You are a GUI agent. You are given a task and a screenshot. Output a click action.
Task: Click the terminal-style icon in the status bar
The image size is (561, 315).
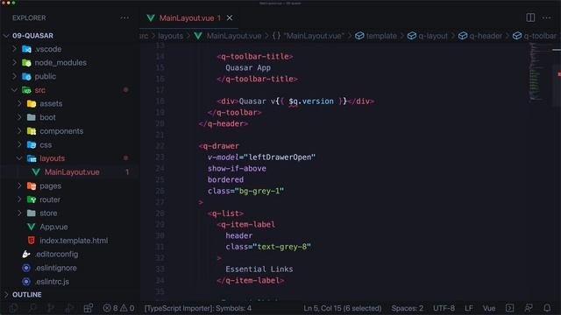(x=510, y=308)
